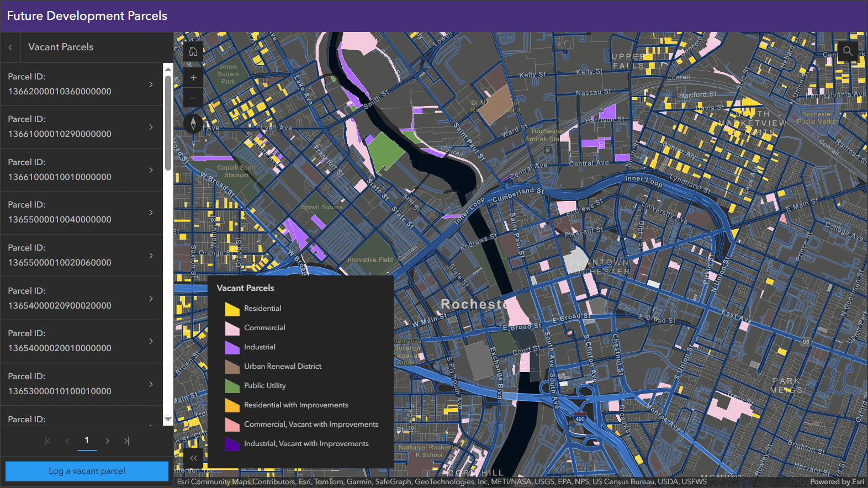Expand parcel 13655000010040000000 chevron

151,213
